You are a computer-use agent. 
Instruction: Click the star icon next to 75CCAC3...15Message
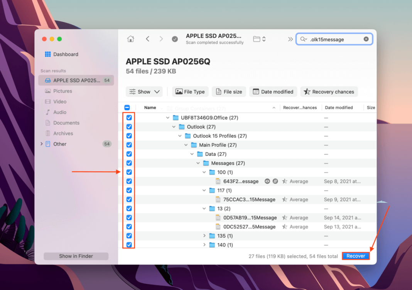(x=284, y=199)
